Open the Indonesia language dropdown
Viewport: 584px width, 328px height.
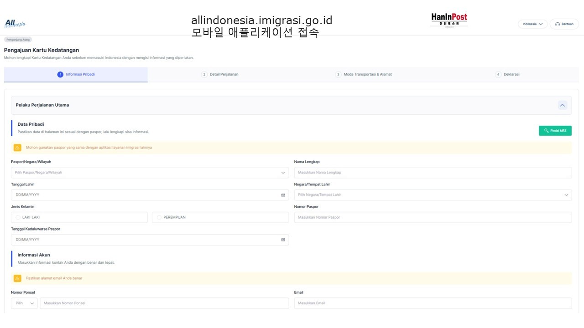(x=532, y=24)
